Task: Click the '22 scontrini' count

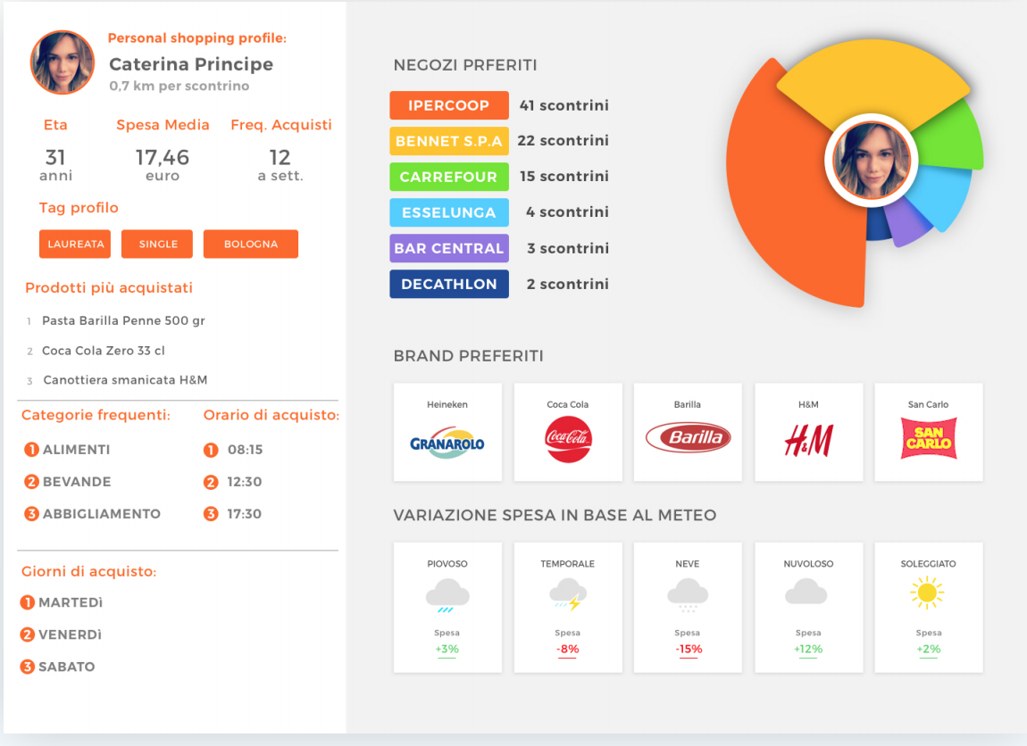Action: pos(564,141)
